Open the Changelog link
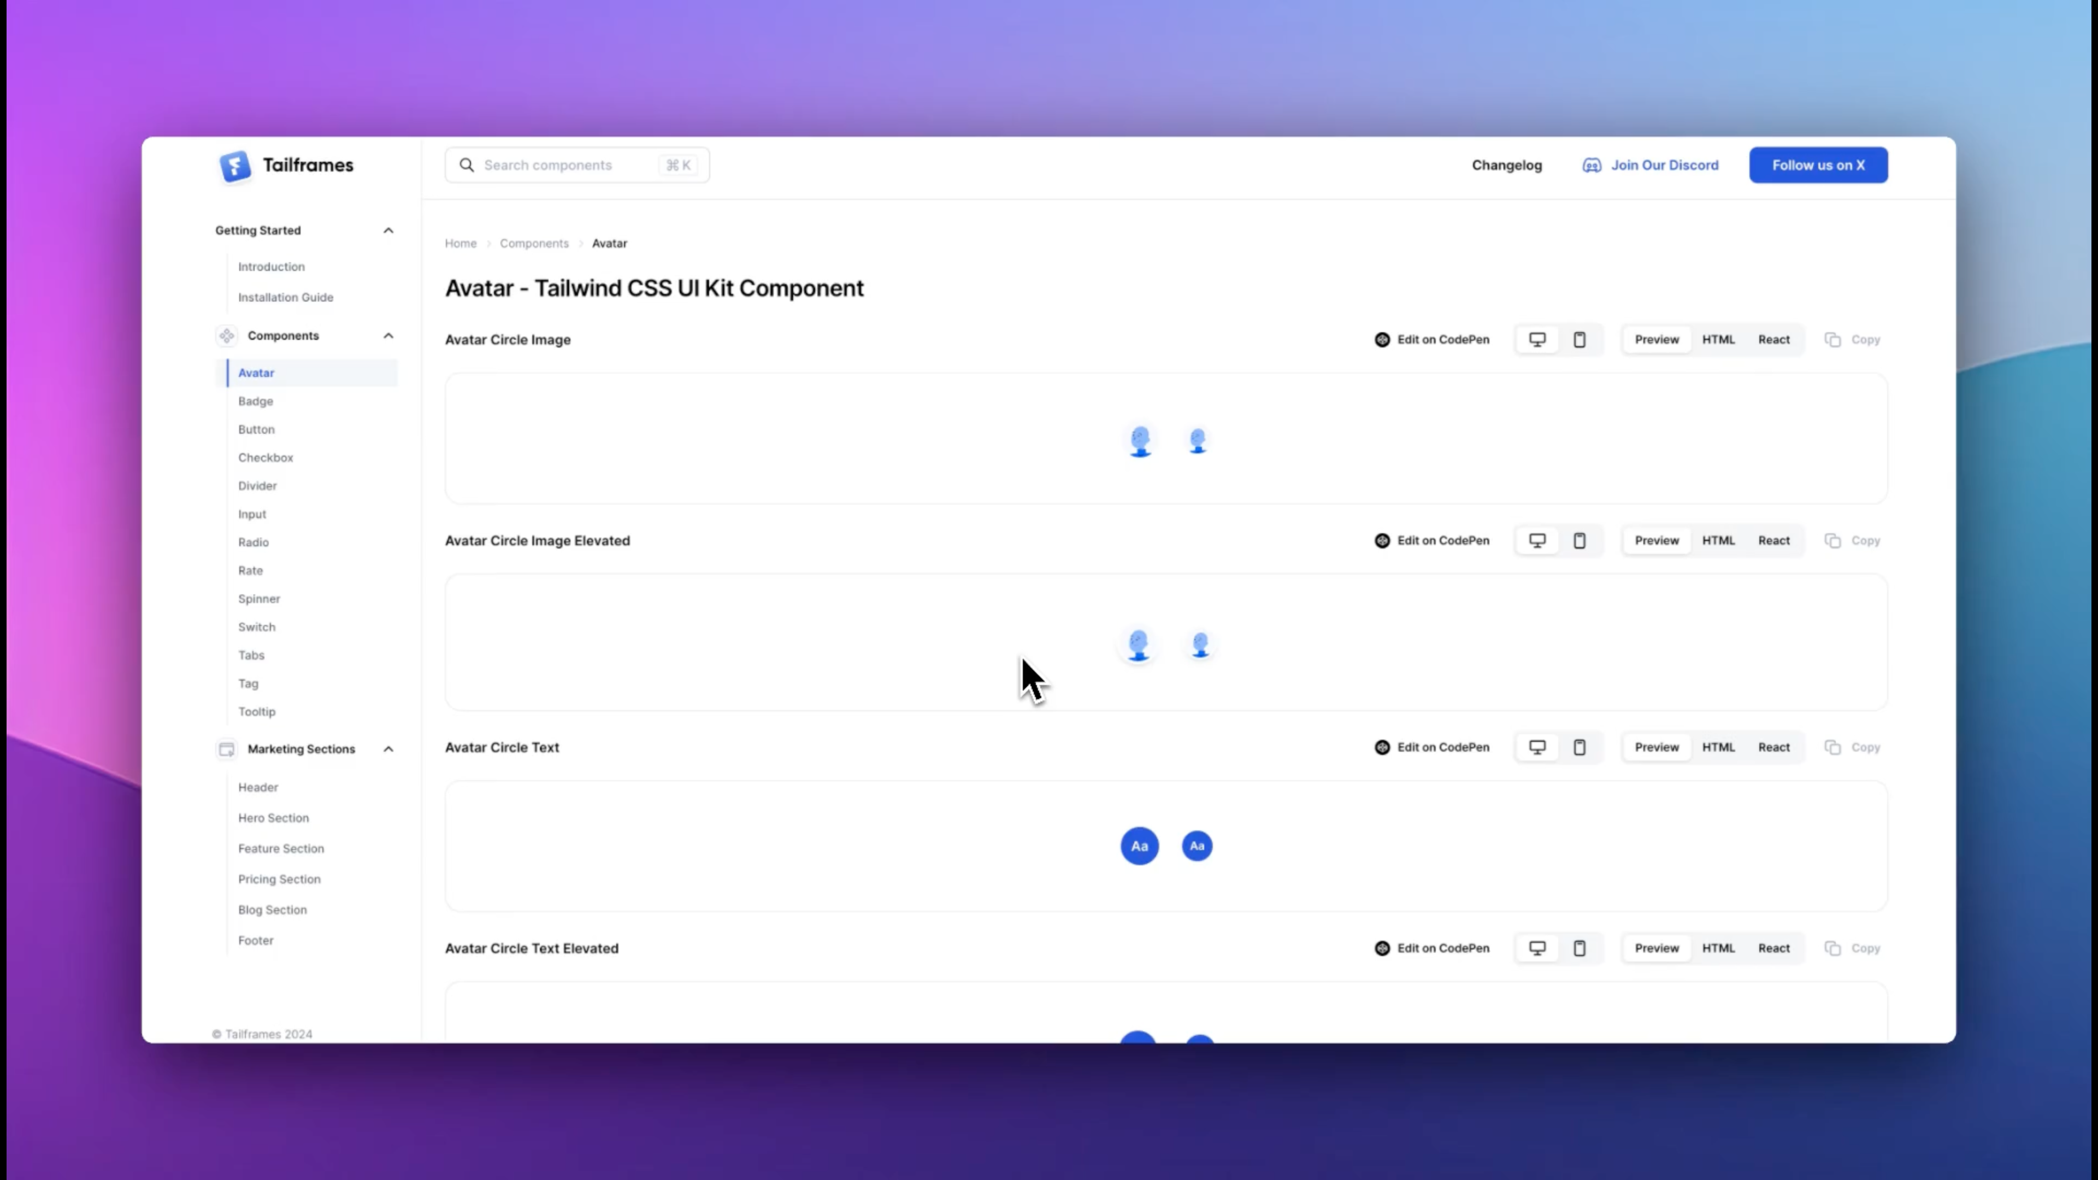The height and width of the screenshot is (1180, 2098). tap(1506, 166)
